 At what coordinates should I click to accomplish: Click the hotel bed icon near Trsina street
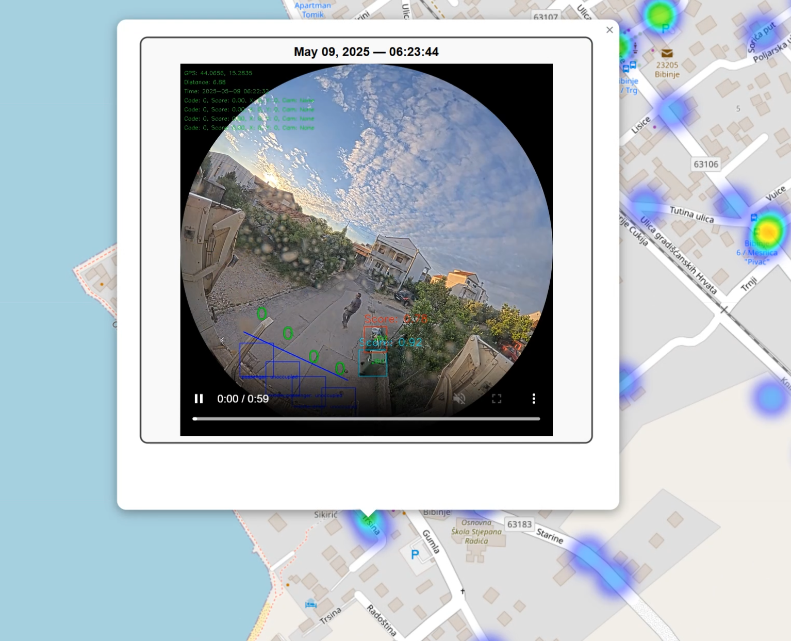pos(310,605)
